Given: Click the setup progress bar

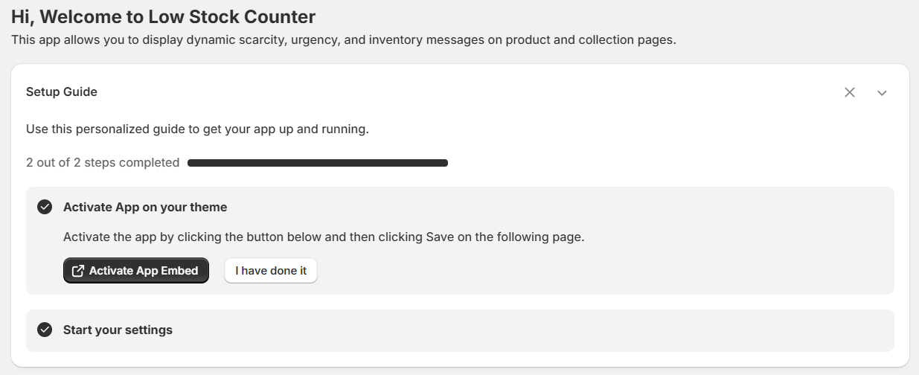Looking at the screenshot, I should coord(318,163).
